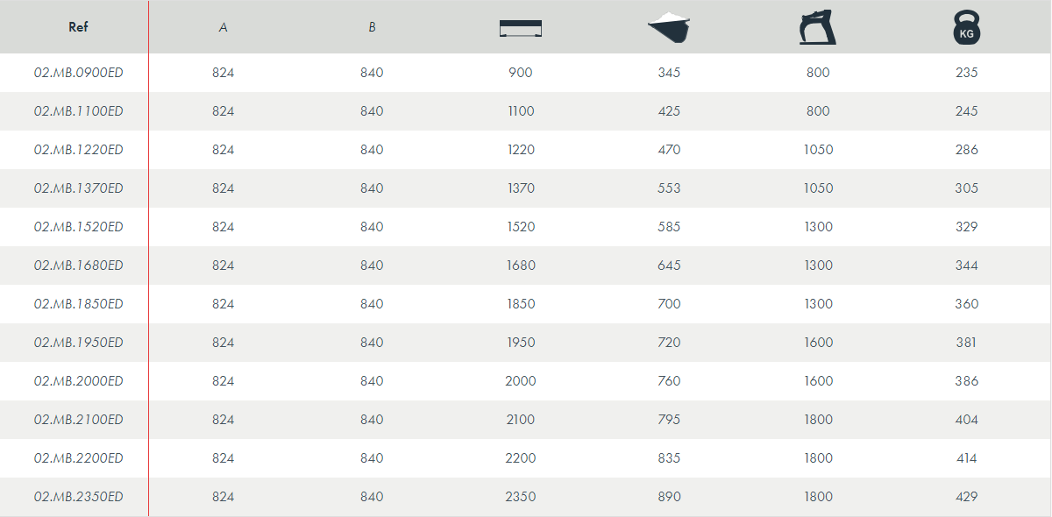Click the KG kettlebell weight icon
This screenshot has height=517, width=1052.
(x=966, y=27)
